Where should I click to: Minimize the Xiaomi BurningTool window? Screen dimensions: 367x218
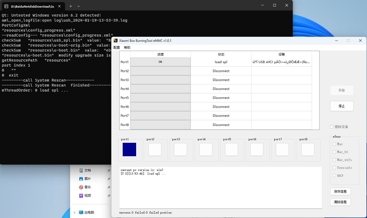[336, 40]
